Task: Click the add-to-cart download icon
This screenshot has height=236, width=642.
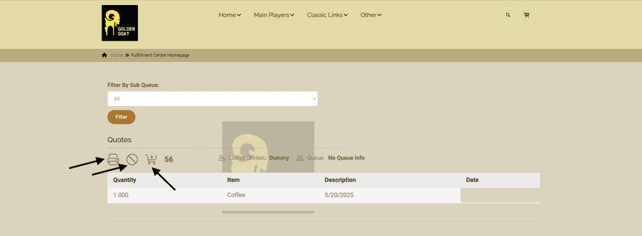Action: (151, 159)
